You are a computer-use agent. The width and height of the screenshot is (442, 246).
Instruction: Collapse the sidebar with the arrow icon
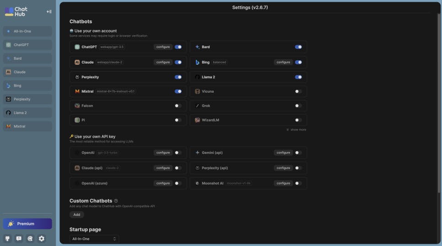[49, 11]
